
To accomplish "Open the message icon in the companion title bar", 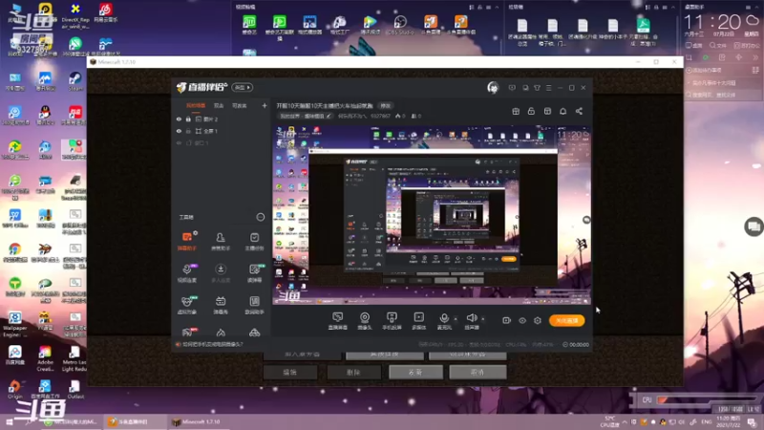I will [x=512, y=88].
